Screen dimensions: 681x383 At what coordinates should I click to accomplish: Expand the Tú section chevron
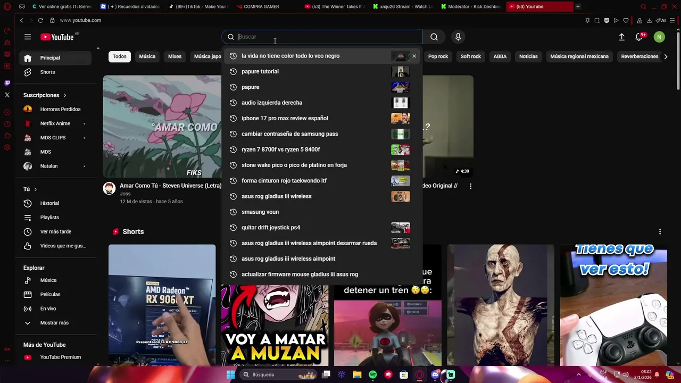point(36,189)
